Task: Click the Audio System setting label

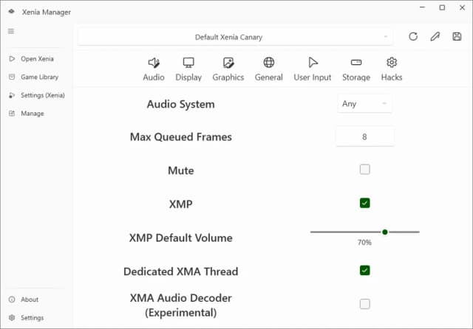Action: (x=180, y=104)
